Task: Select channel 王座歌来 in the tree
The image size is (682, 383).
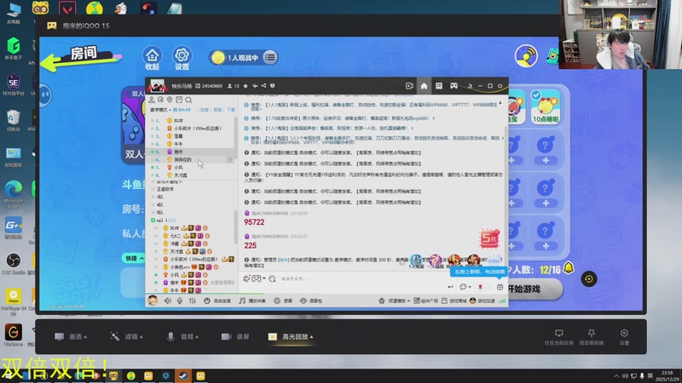Action: point(165,189)
